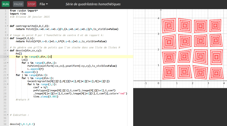Viewport: 227px width, 126px height.
Task: Click the 'dessin(5,0.1,0.1)' call line
Action: (22, 124)
